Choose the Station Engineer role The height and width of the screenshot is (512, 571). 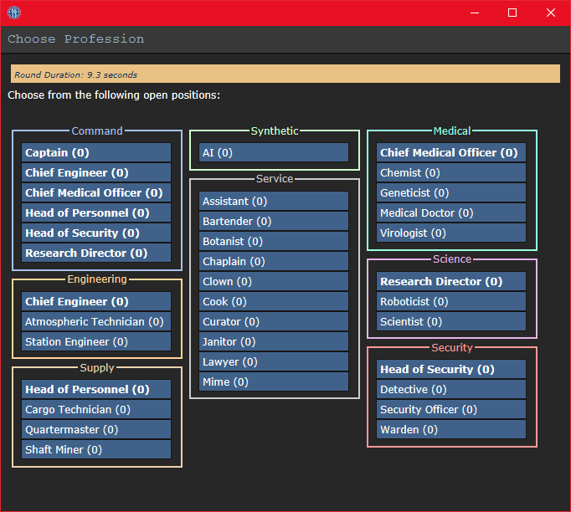96,341
